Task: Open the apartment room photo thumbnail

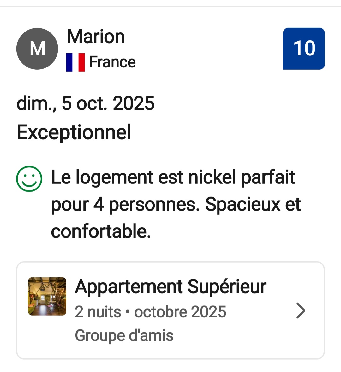Action: point(47,296)
